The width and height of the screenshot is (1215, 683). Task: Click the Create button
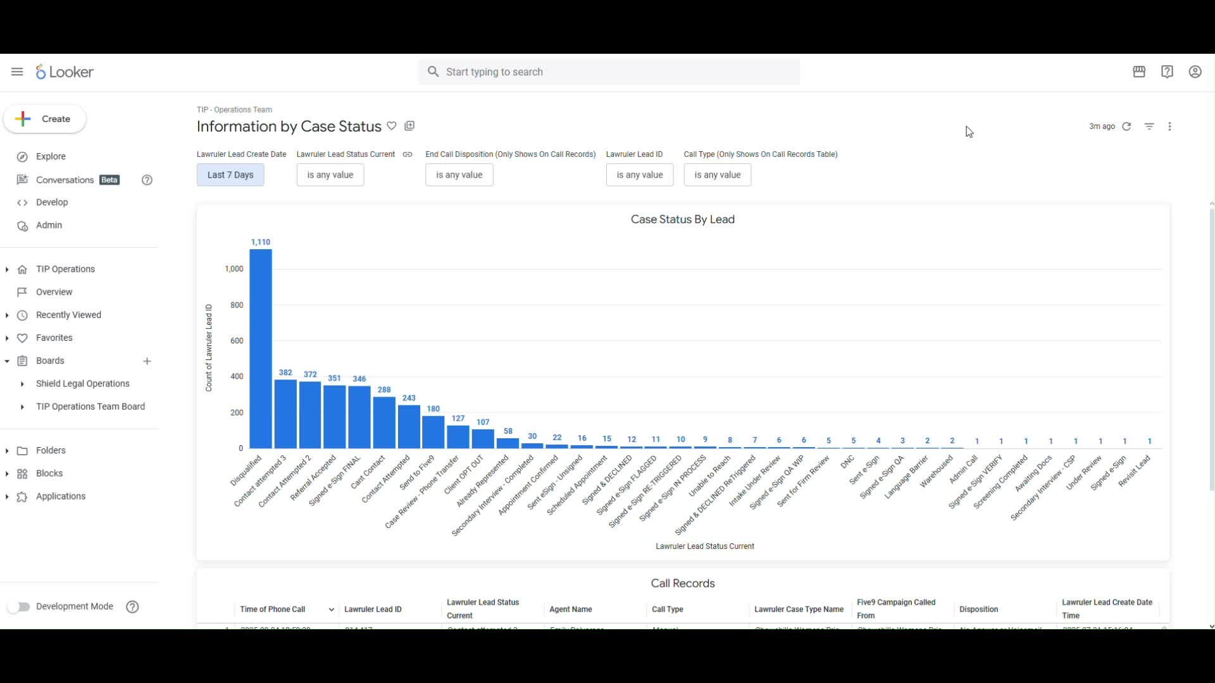point(44,119)
